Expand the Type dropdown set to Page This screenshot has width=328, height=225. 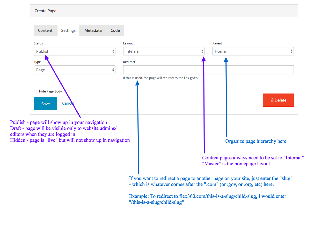(72, 70)
